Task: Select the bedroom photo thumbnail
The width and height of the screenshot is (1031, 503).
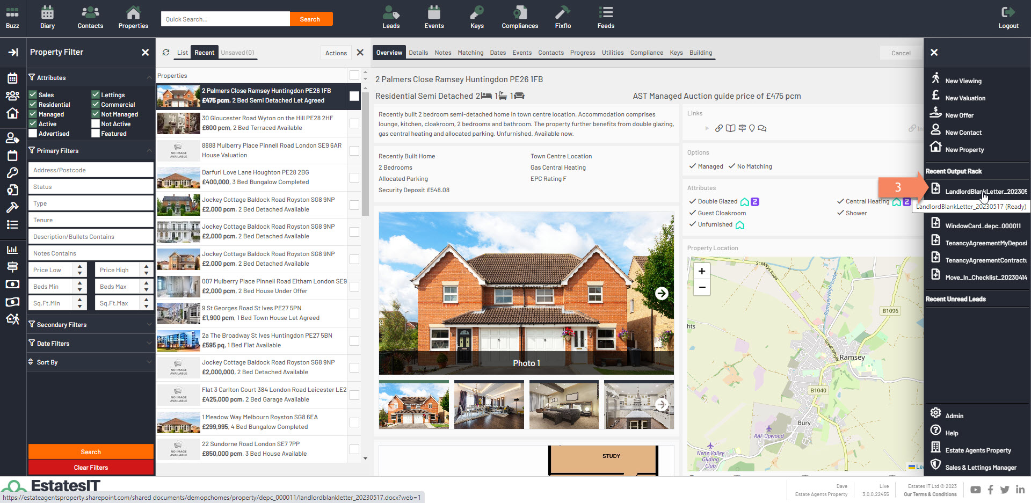Action: (564, 405)
